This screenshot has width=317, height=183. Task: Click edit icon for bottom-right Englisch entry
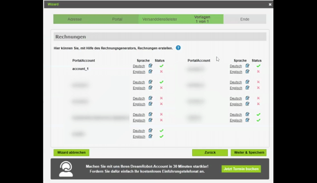coord(248,120)
